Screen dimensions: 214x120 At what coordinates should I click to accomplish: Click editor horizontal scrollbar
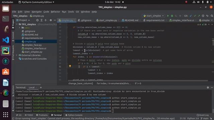(x=138, y=81)
